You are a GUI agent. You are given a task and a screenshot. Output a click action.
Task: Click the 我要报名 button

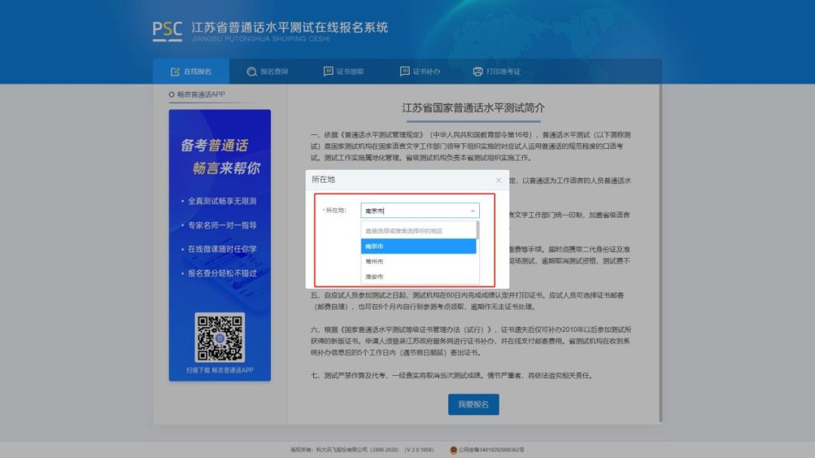point(473,404)
